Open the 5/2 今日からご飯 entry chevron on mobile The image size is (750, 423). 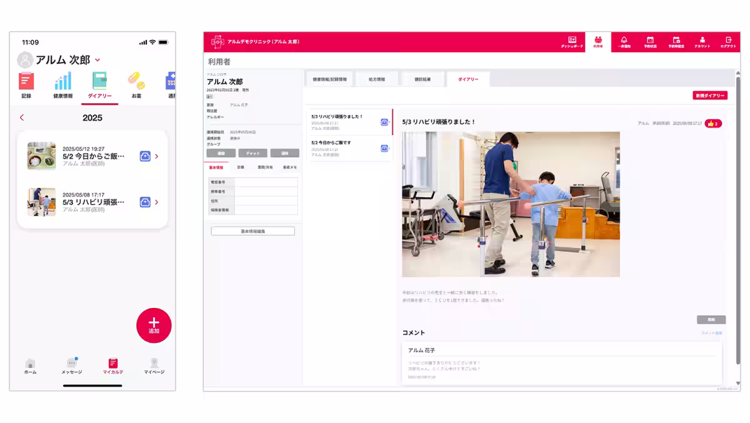tap(156, 156)
